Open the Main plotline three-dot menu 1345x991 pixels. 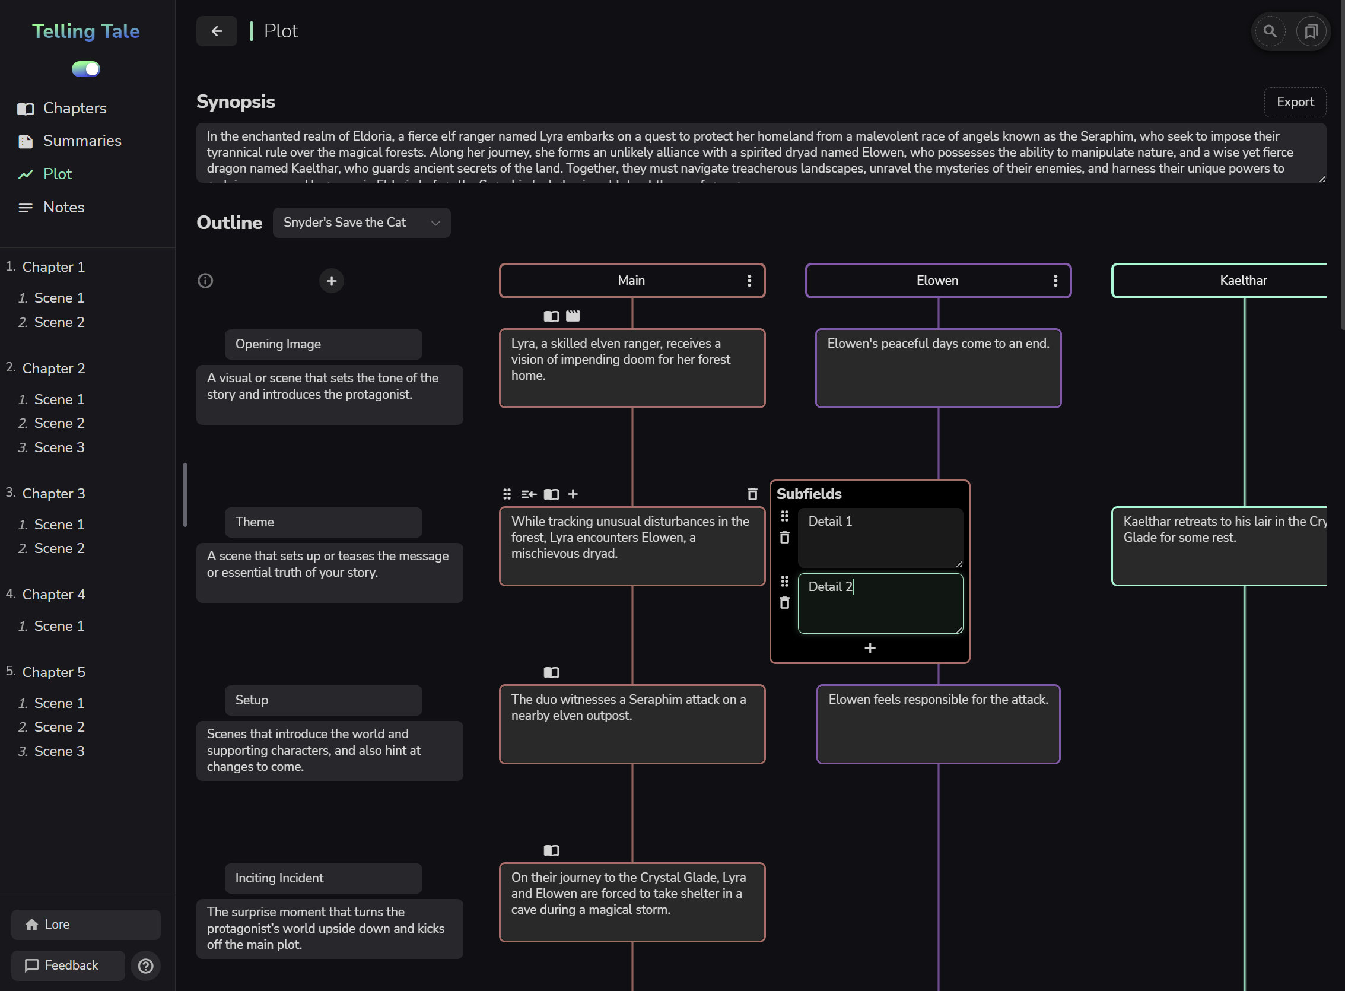(x=749, y=281)
